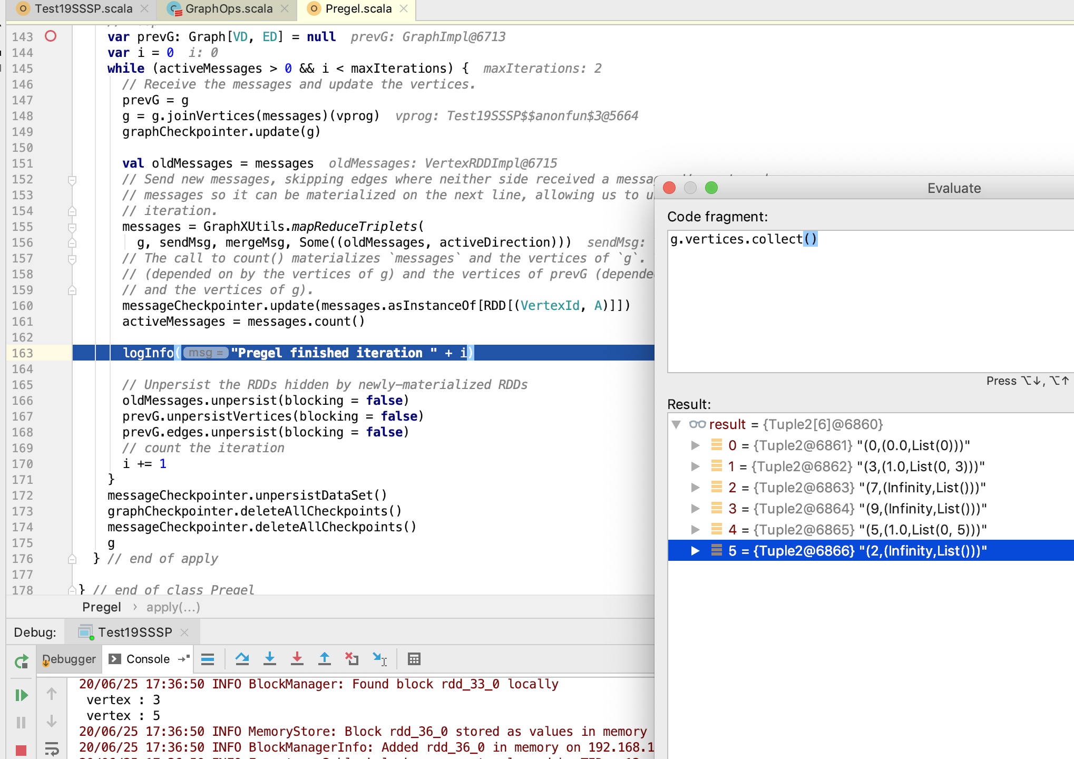Close the Test19SSSP debug session tab
1074x759 pixels.
(x=184, y=632)
